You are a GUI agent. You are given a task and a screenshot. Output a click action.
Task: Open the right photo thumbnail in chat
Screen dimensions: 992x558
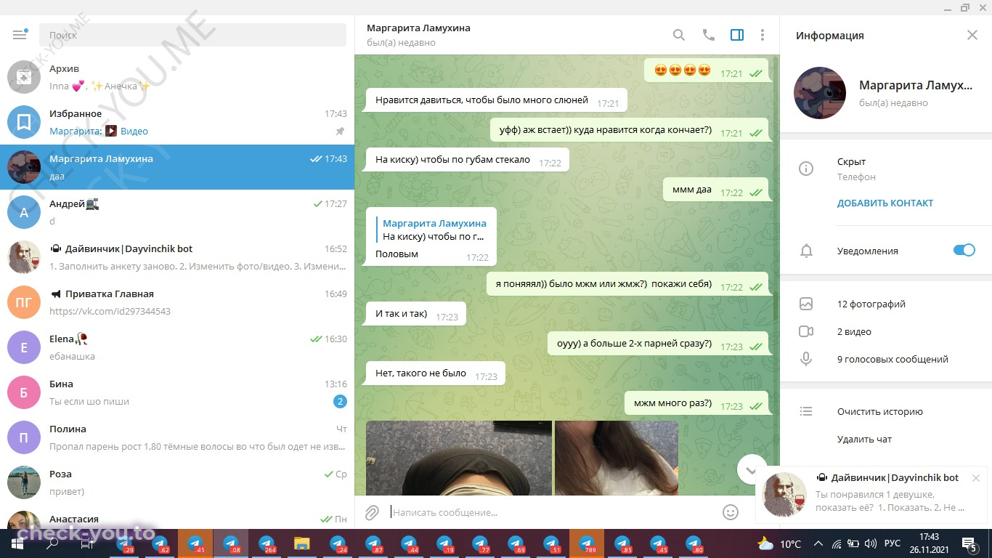617,458
